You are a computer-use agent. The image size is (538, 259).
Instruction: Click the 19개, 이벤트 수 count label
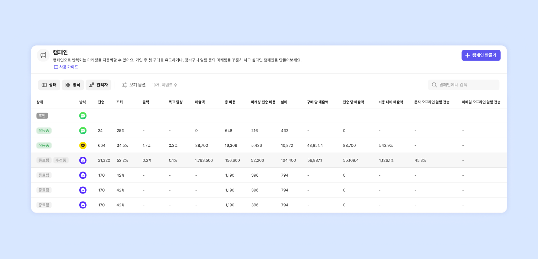(165, 85)
